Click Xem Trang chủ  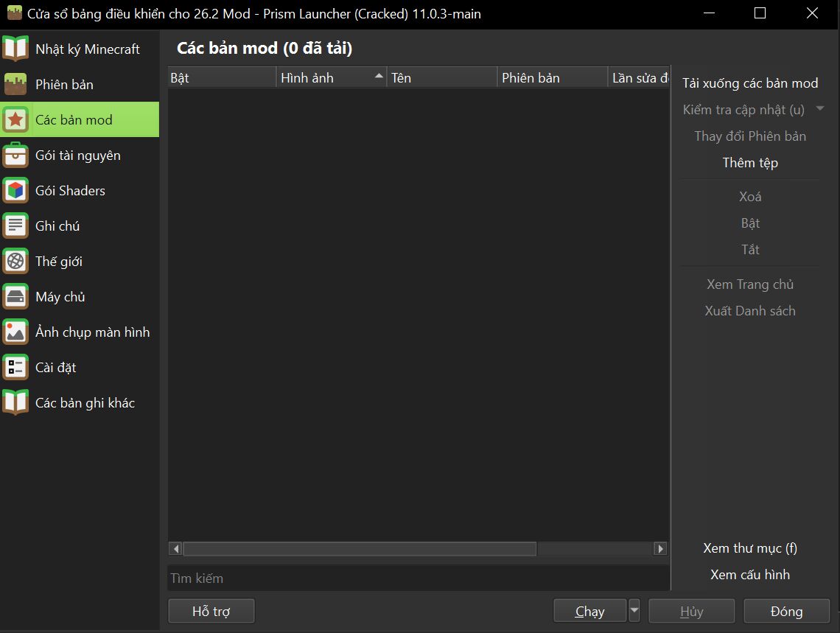click(x=750, y=284)
